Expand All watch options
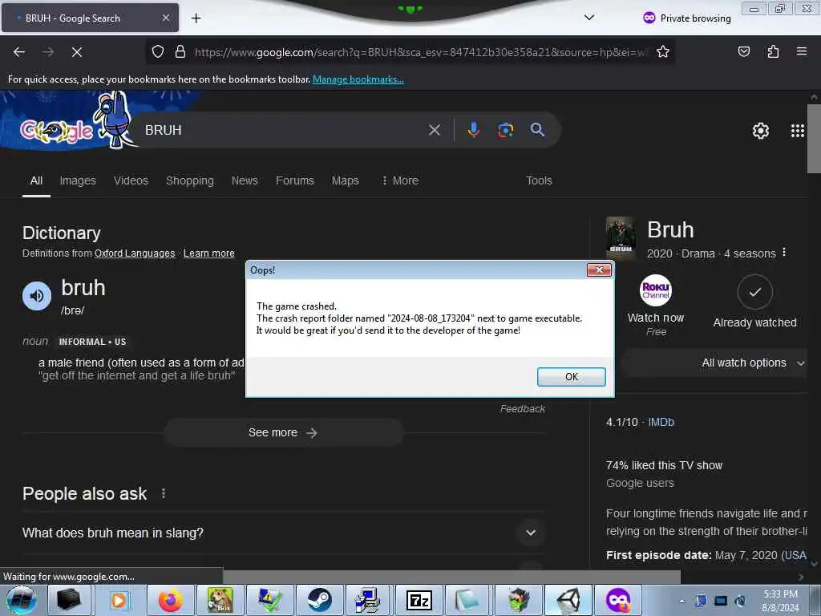The height and width of the screenshot is (616, 821). [x=714, y=363]
